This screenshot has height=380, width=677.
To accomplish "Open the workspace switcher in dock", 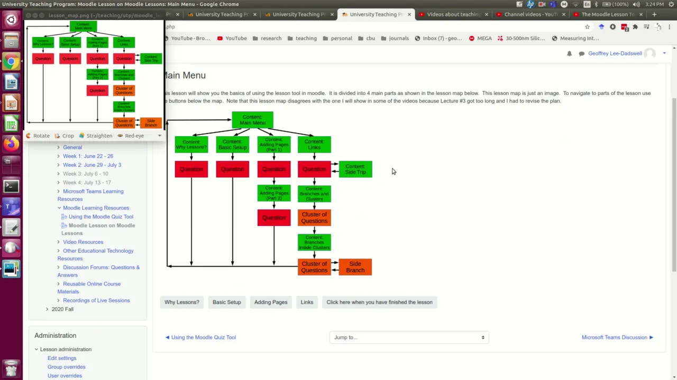I will [11, 165].
